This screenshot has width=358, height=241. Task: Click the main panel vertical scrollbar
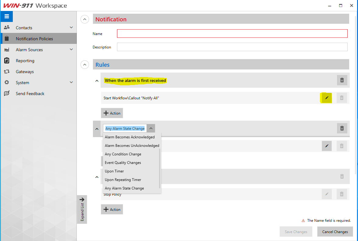[356, 95]
